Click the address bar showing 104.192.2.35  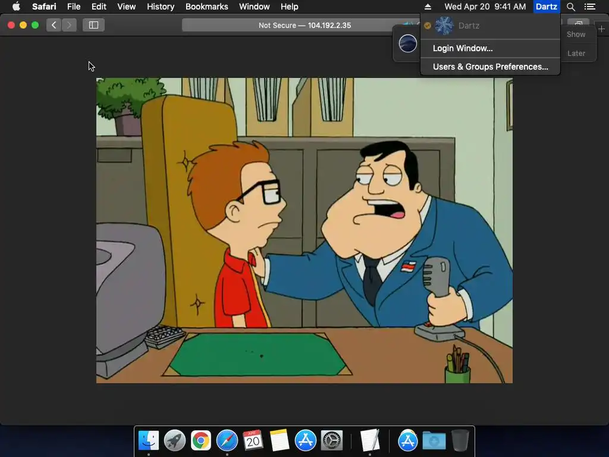[304, 25]
